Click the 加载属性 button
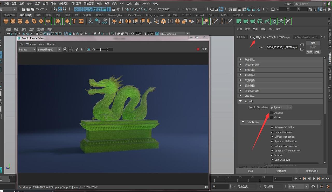The height and width of the screenshot is (192, 332). (281, 171)
